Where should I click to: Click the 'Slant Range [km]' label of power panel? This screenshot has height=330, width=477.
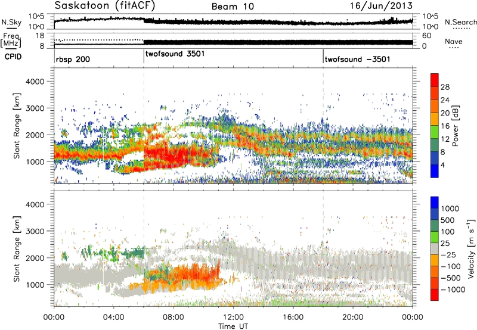click(17, 126)
